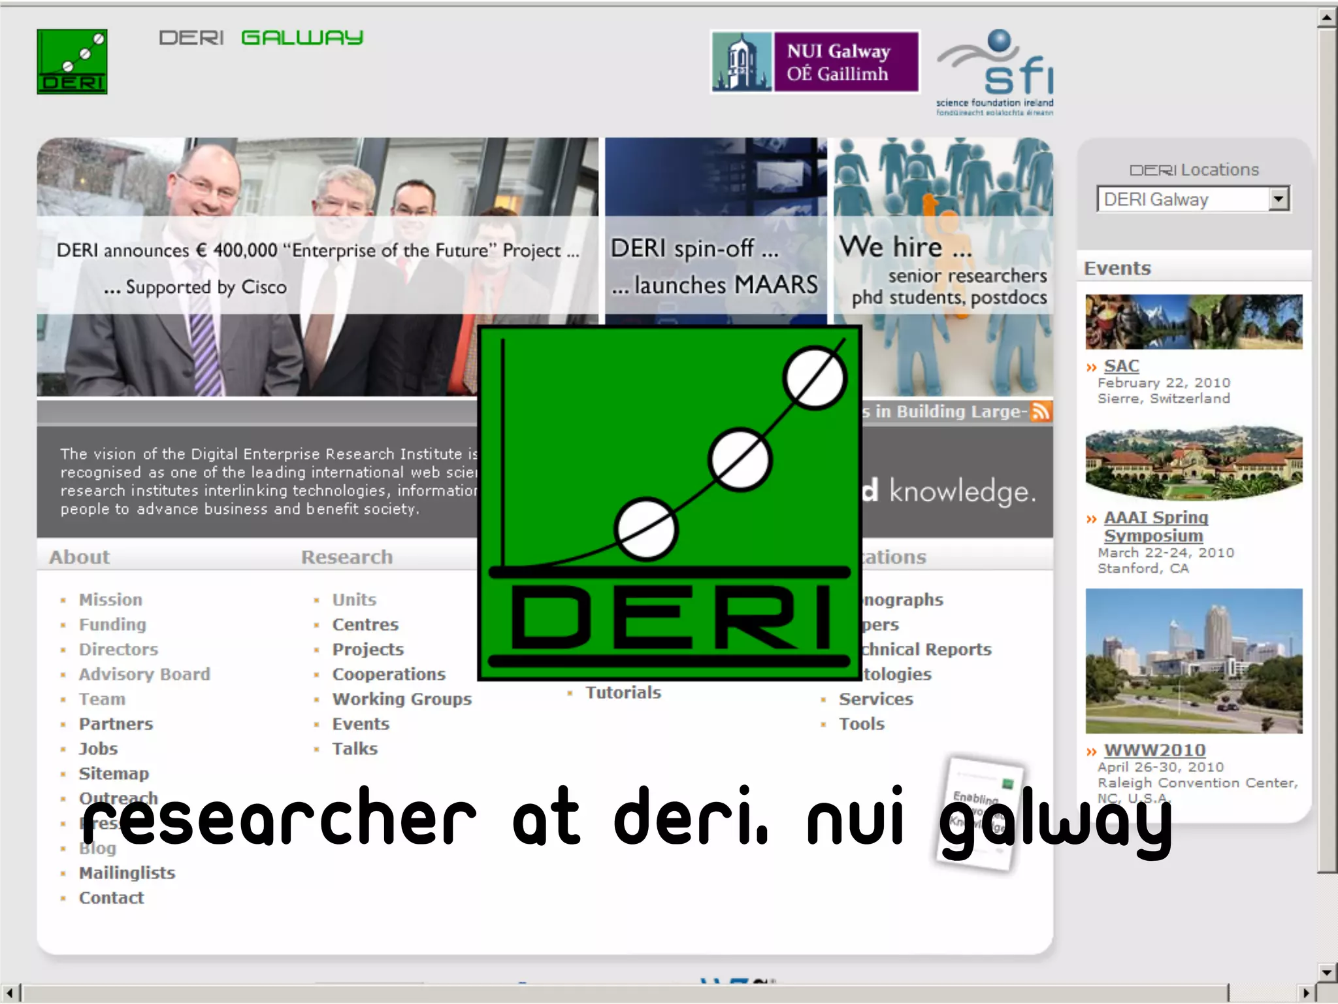Screen dimensions: 1338x1004
Task: Open the Projects link
Action: coord(368,649)
